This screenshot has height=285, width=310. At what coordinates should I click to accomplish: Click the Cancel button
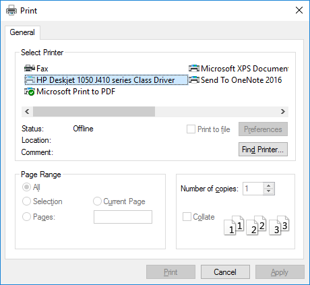tap(225, 272)
